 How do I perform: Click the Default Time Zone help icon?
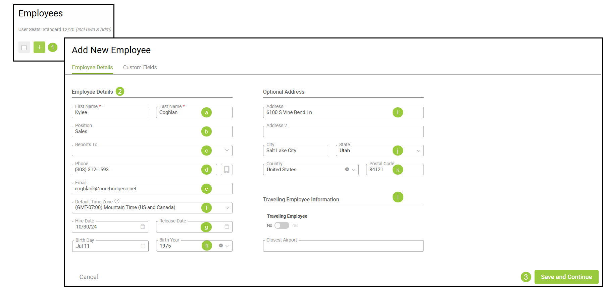pos(117,201)
